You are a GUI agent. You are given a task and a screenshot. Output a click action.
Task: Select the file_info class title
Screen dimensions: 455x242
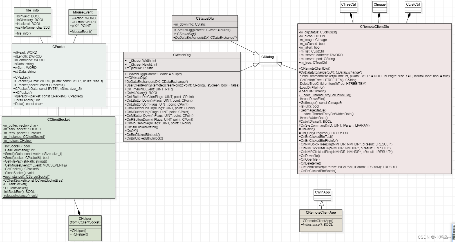pyautogui.click(x=33, y=10)
